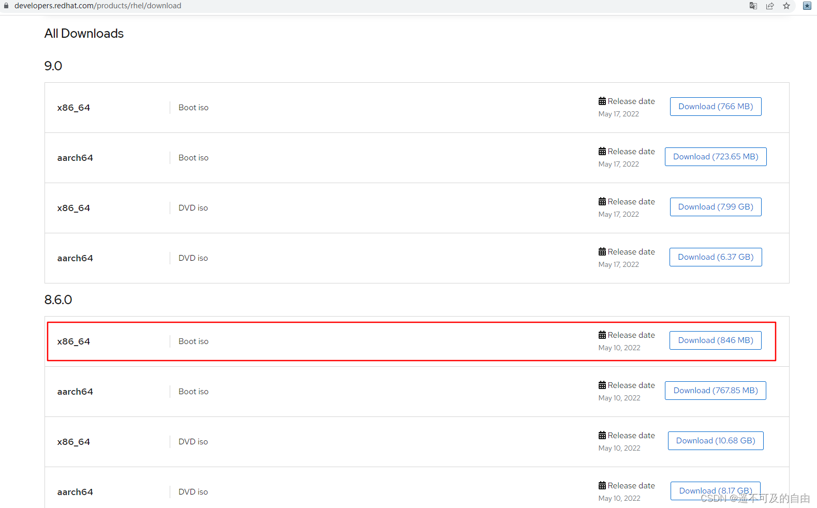Click May 17, 2022 date in 9.0 aarch64 DVD row
Image resolution: width=817 pixels, height=508 pixels.
coord(619,265)
